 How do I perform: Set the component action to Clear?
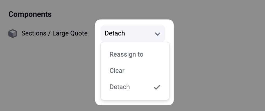[x=117, y=71]
